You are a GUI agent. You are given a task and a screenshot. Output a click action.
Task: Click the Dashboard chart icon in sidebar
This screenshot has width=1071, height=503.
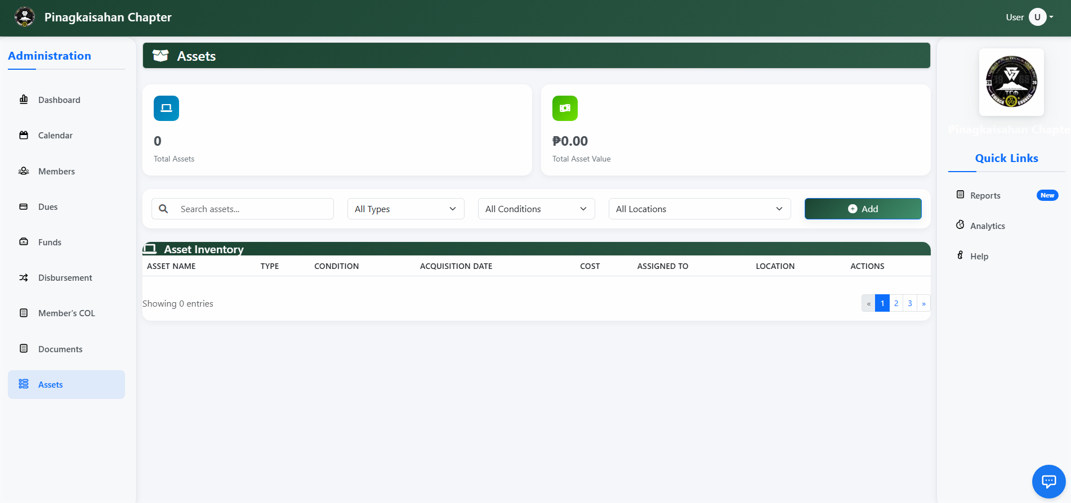[24, 100]
